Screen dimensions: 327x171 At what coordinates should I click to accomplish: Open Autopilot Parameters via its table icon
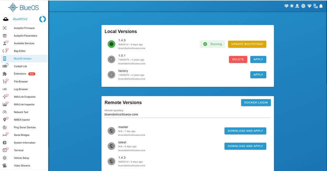click(4, 36)
